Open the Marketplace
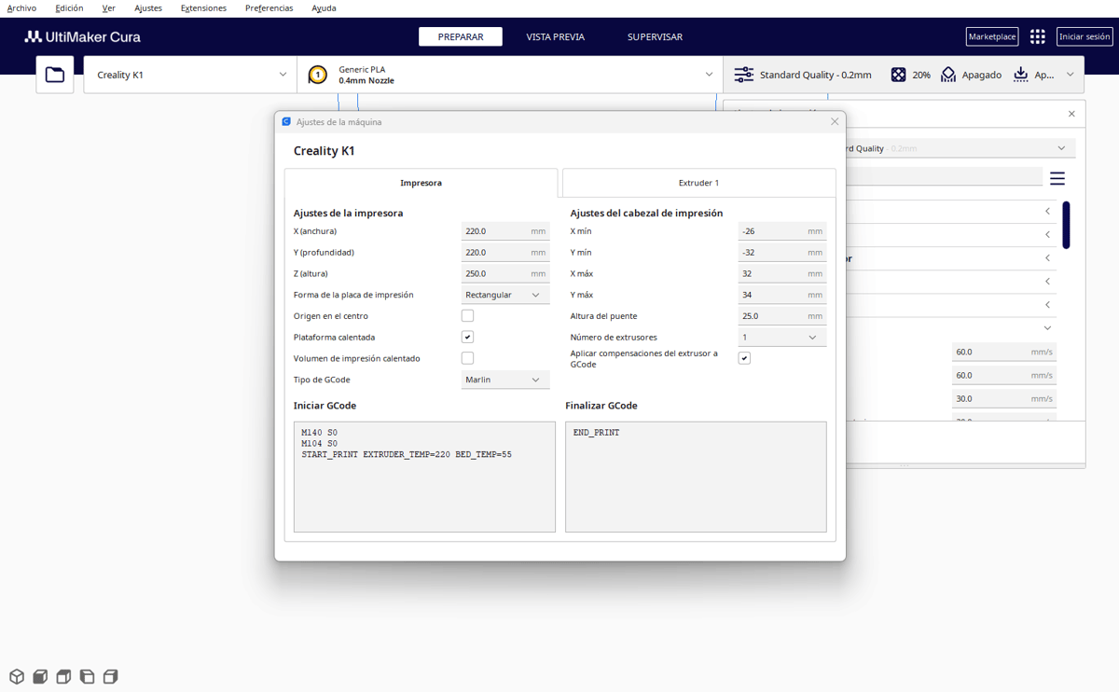Viewport: 1119px width, 692px height. click(992, 36)
